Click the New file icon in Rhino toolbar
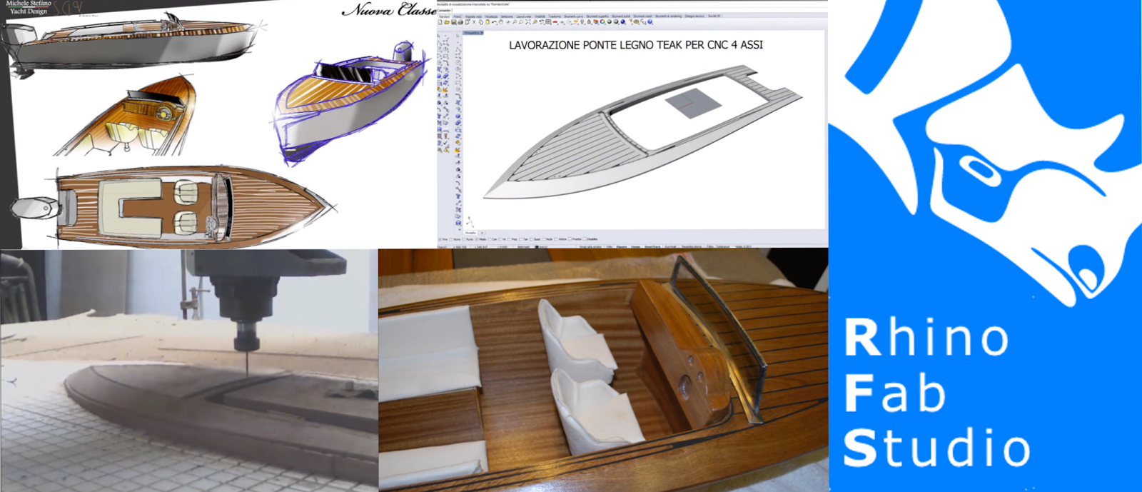The width and height of the screenshot is (1142, 492). click(440, 22)
